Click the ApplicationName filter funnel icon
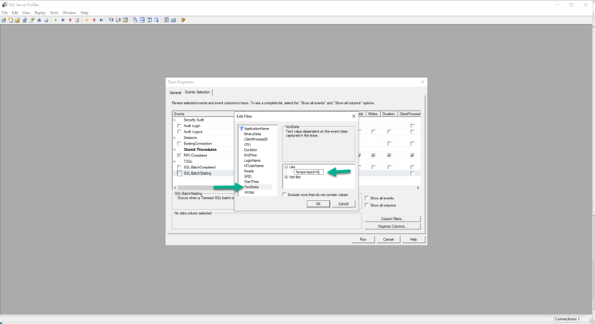The image size is (595, 324). [240, 128]
